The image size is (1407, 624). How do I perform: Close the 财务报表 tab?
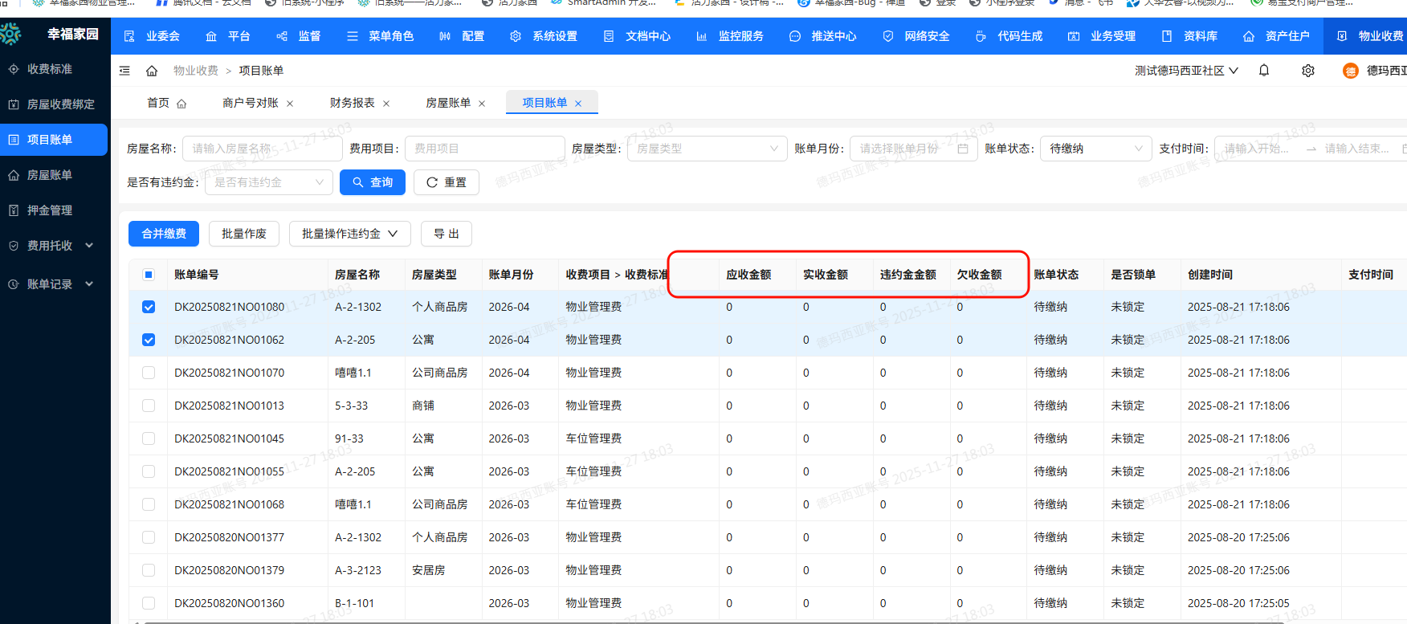tap(386, 104)
